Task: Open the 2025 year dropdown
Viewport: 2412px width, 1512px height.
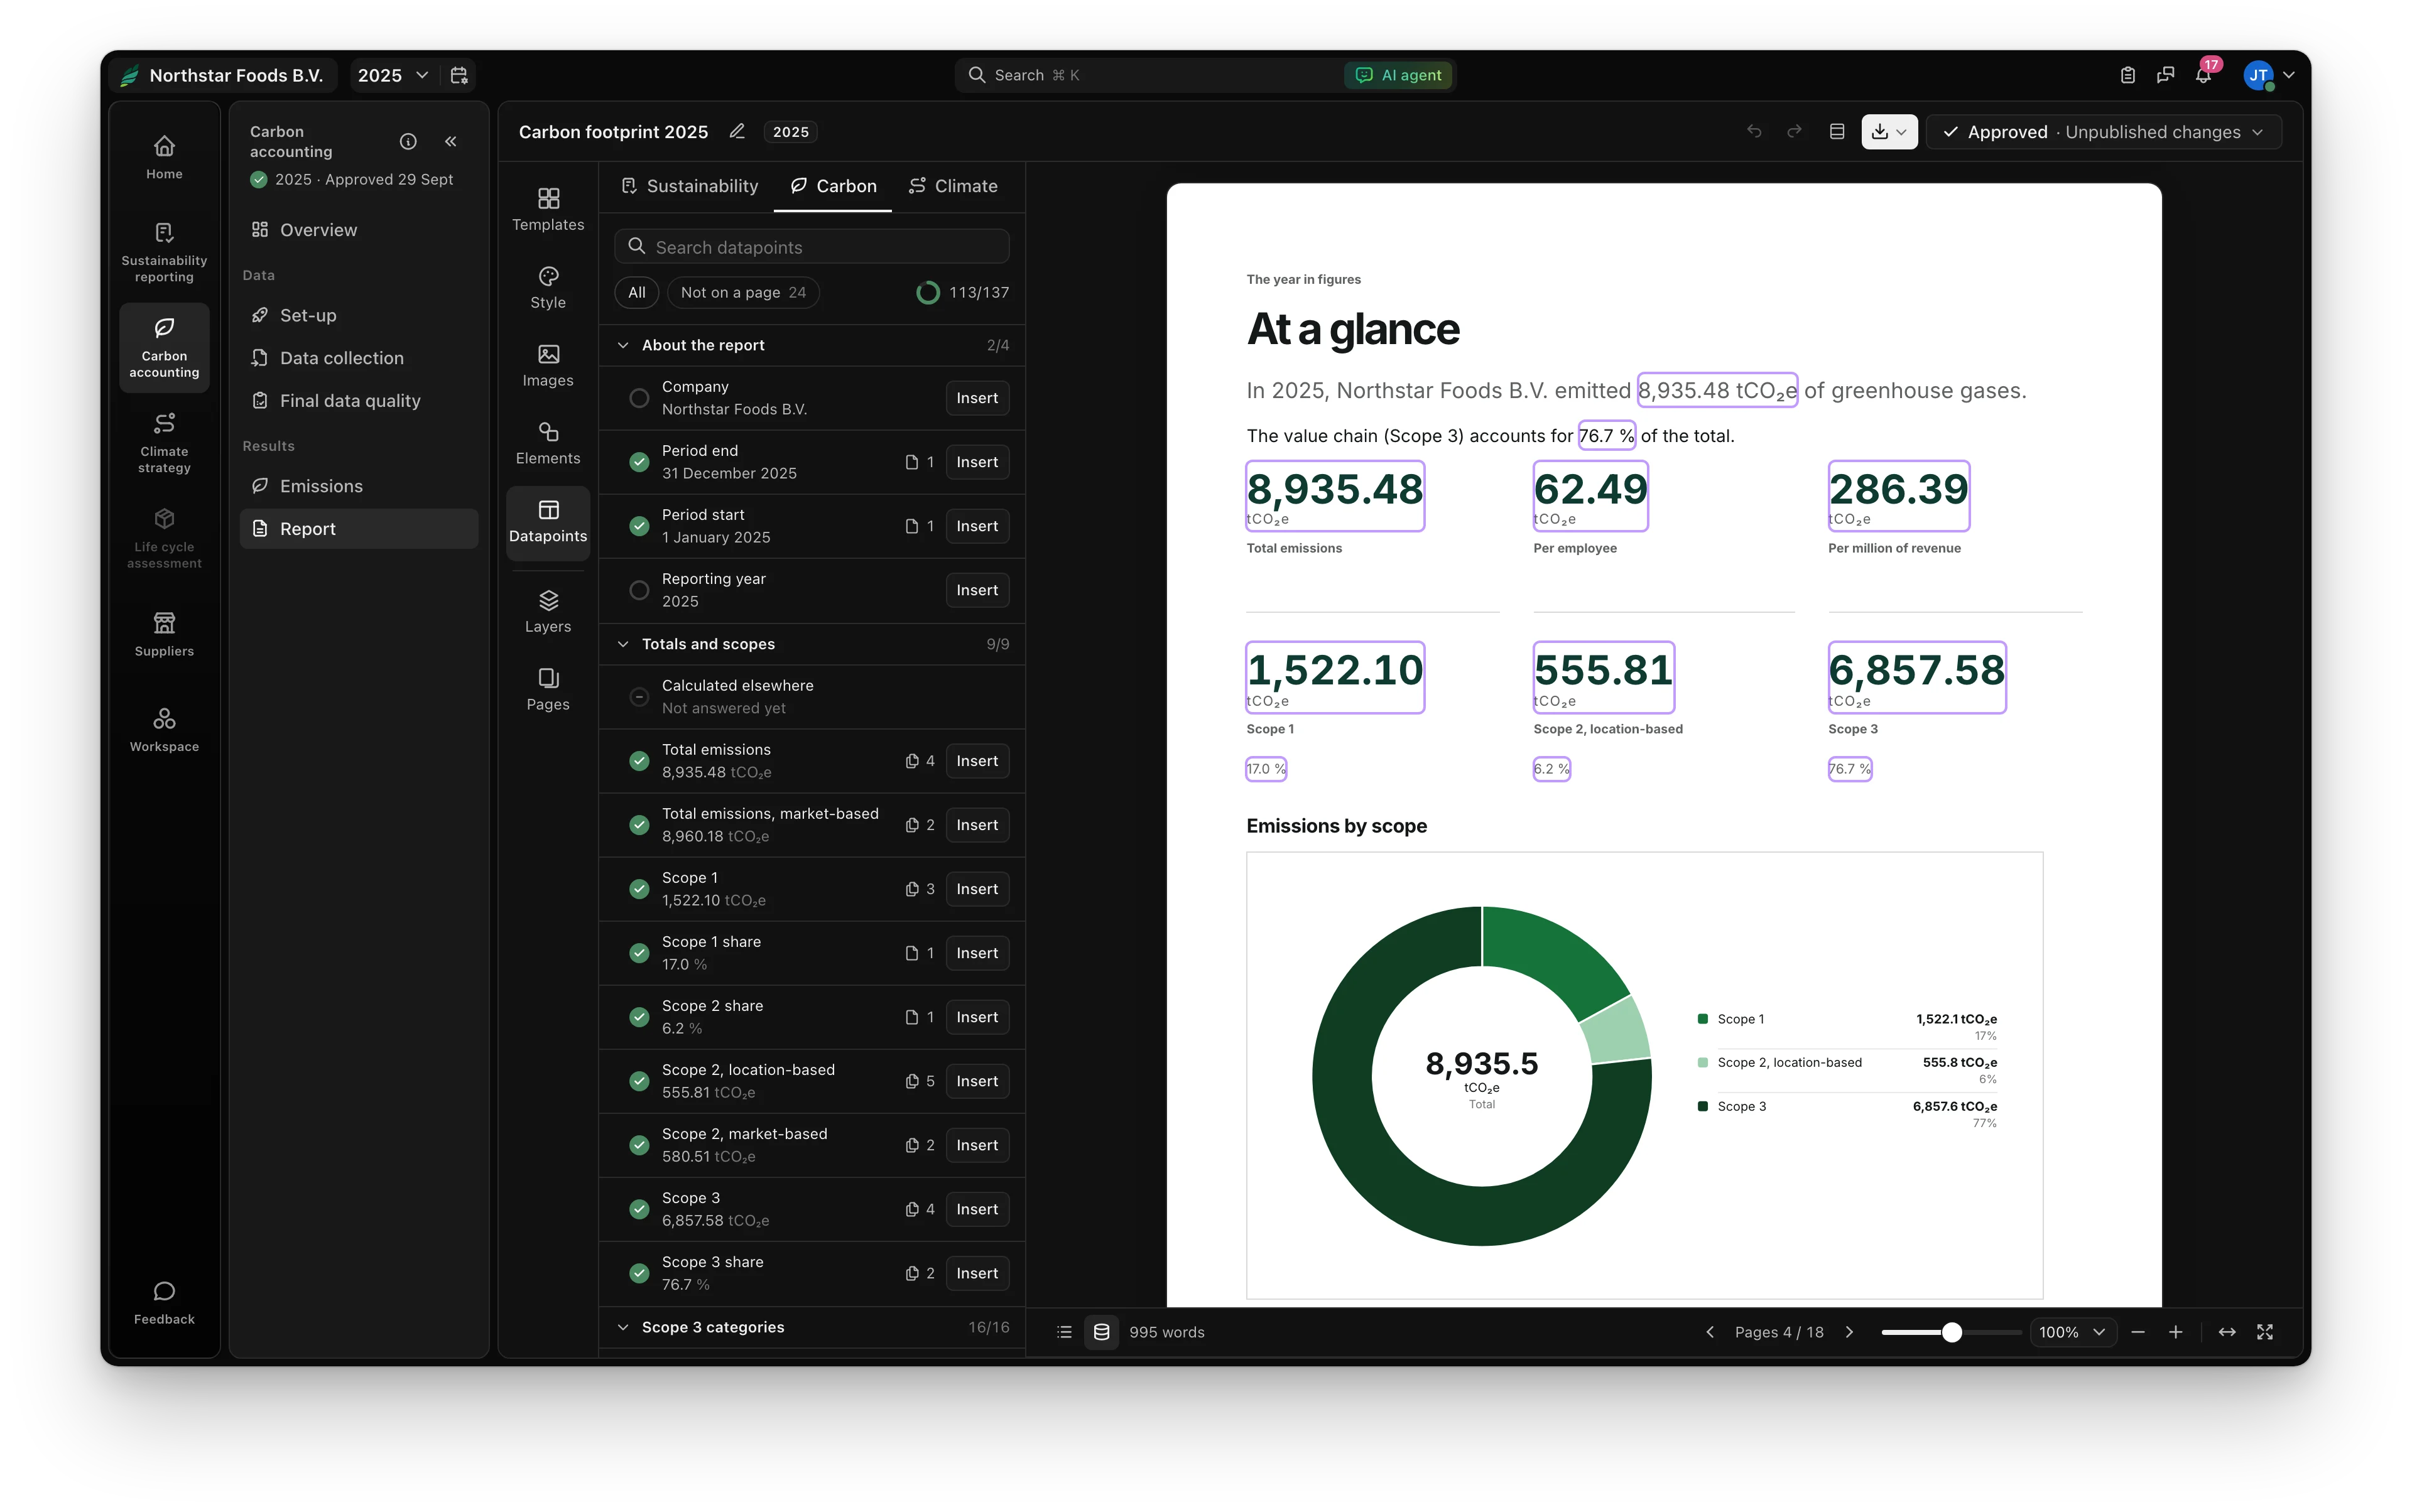Action: click(x=393, y=75)
